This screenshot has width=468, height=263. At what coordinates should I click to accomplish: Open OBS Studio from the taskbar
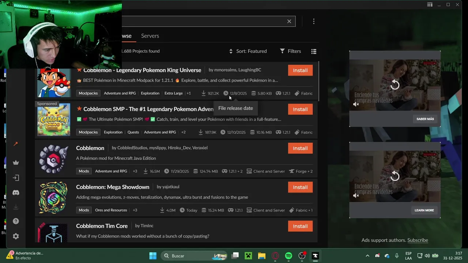302,256
